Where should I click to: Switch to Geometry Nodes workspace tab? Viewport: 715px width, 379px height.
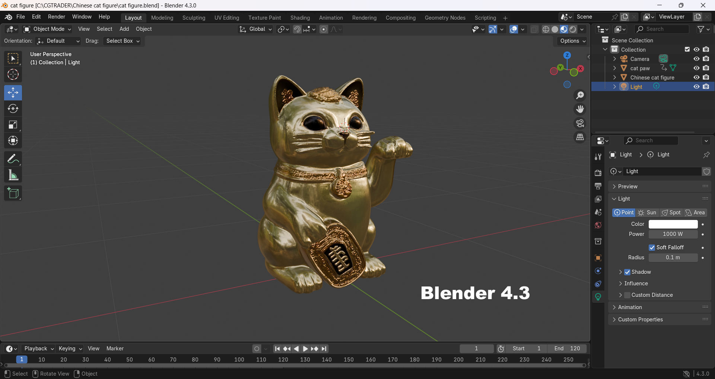(x=445, y=18)
